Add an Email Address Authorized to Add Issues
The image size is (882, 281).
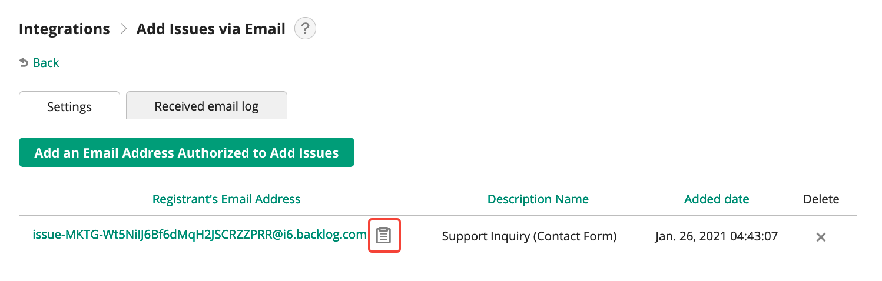187,153
